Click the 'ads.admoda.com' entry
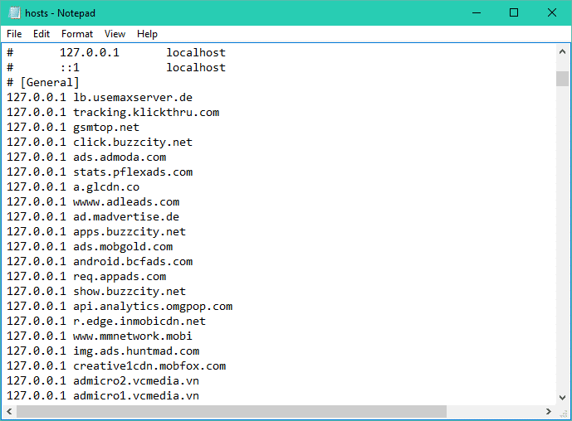Image resolution: width=572 pixels, height=421 pixels. [120, 157]
